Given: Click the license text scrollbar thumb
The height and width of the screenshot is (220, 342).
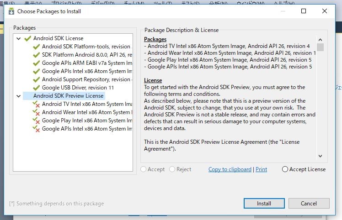Looking at the screenshot, I should [x=320, y=47].
